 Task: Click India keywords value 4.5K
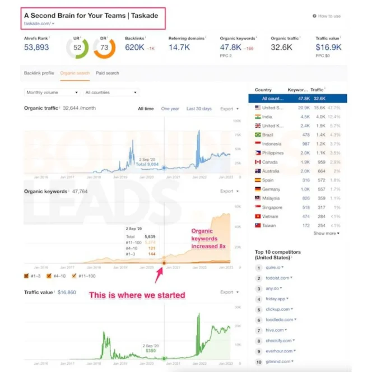point(305,117)
